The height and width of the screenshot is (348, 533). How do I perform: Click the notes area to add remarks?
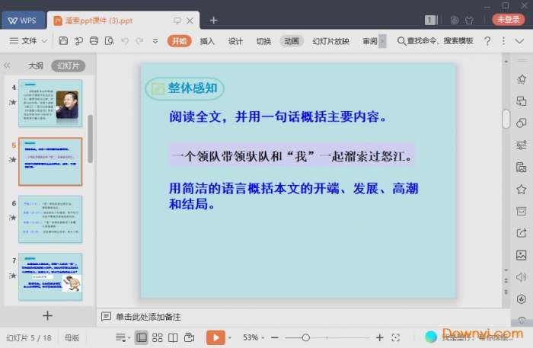pos(148,317)
